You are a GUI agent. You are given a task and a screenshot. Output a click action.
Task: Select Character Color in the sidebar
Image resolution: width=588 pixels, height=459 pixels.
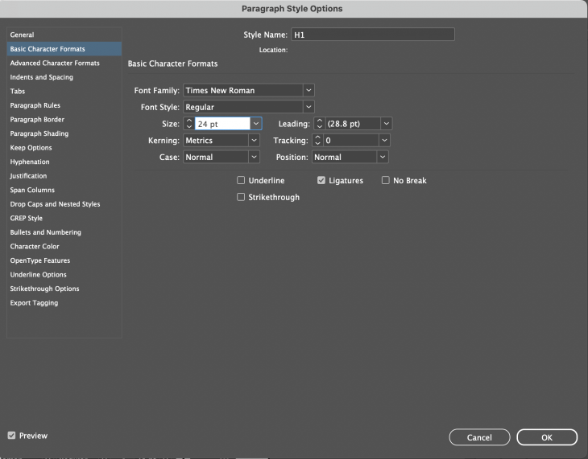pos(35,247)
